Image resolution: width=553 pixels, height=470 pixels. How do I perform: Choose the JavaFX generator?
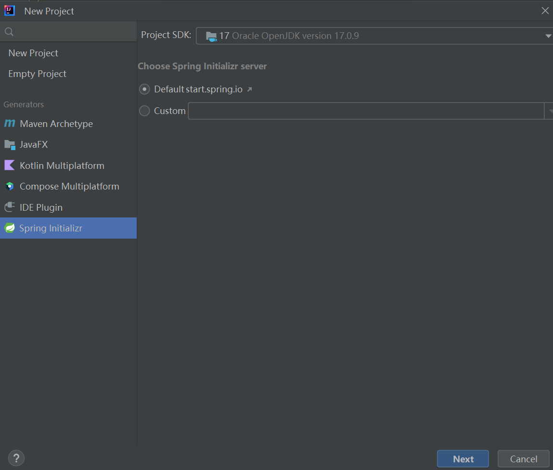(x=68, y=145)
